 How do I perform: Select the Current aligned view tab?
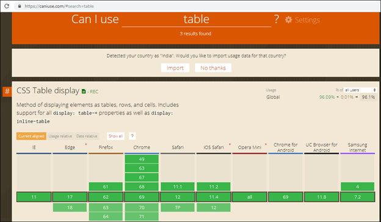[31, 136]
